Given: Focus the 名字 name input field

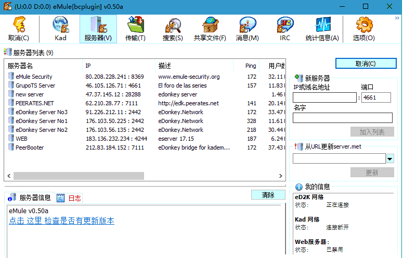Looking at the screenshot, I should (x=343, y=118).
